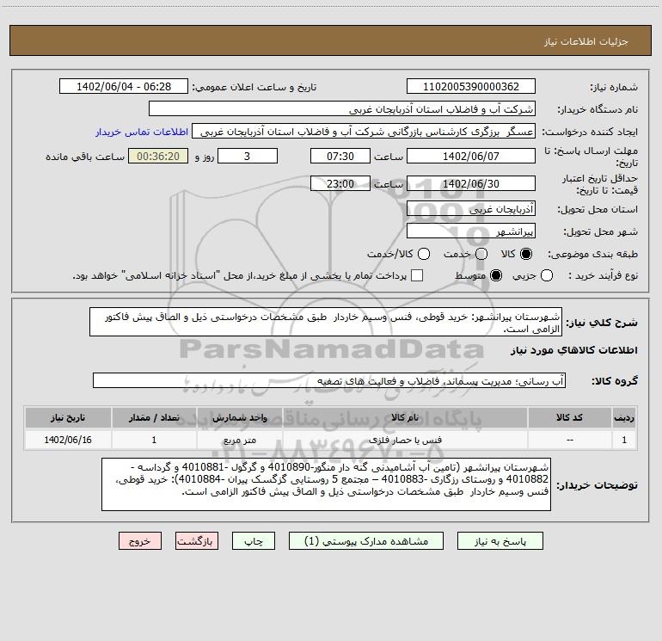Click the پاسخ به نیاز button

pyautogui.click(x=500, y=541)
